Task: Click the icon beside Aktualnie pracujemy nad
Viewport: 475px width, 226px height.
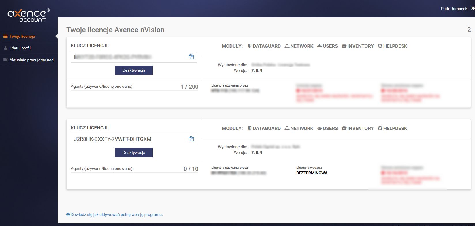Action: click(5, 60)
